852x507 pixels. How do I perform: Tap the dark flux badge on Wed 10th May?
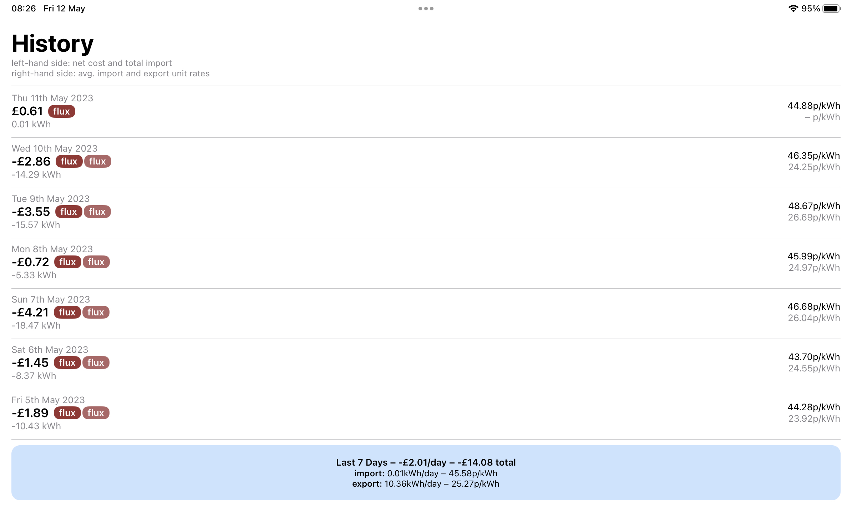click(x=69, y=161)
